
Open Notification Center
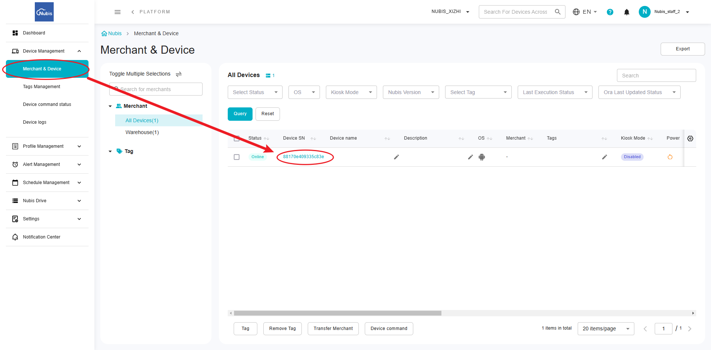click(47, 237)
